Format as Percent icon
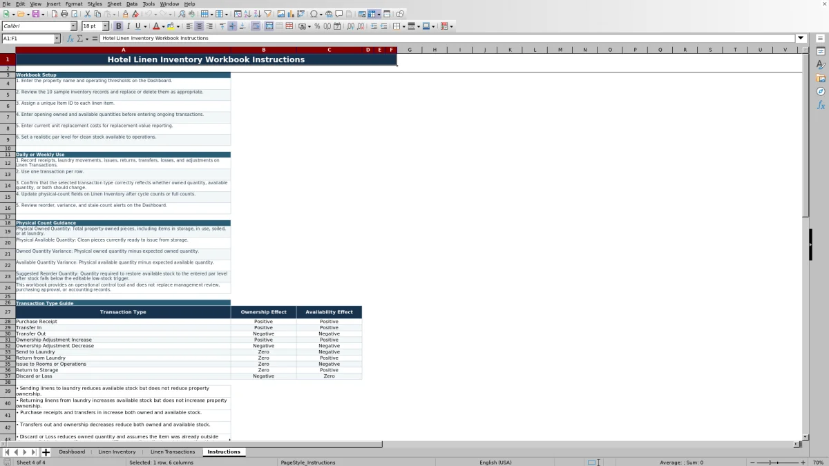829x466 pixels. (317, 26)
